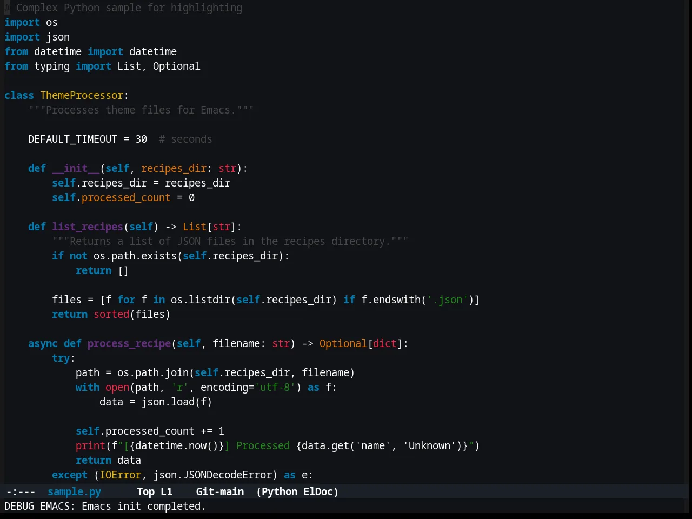Viewport: 692px width, 519px height.
Task: Click 'sorted' in the return sorted(files) line
Action: pyautogui.click(x=111, y=314)
